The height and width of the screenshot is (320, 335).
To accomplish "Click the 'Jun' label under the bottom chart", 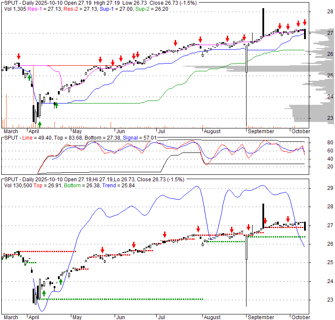I will click(121, 317).
